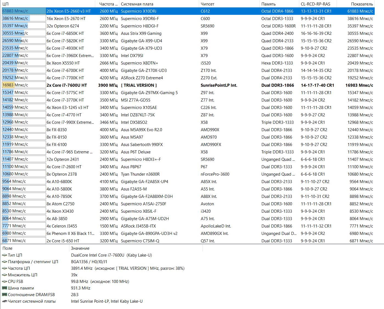
Task: Click the icon beside Платформа / степпинг ЦП
Action: pyautogui.click(x=4, y=262)
